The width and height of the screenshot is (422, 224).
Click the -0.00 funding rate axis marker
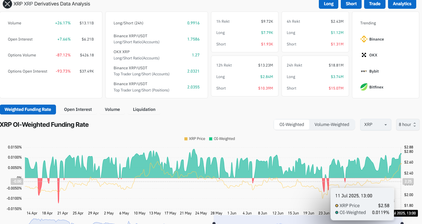pos(17,181)
